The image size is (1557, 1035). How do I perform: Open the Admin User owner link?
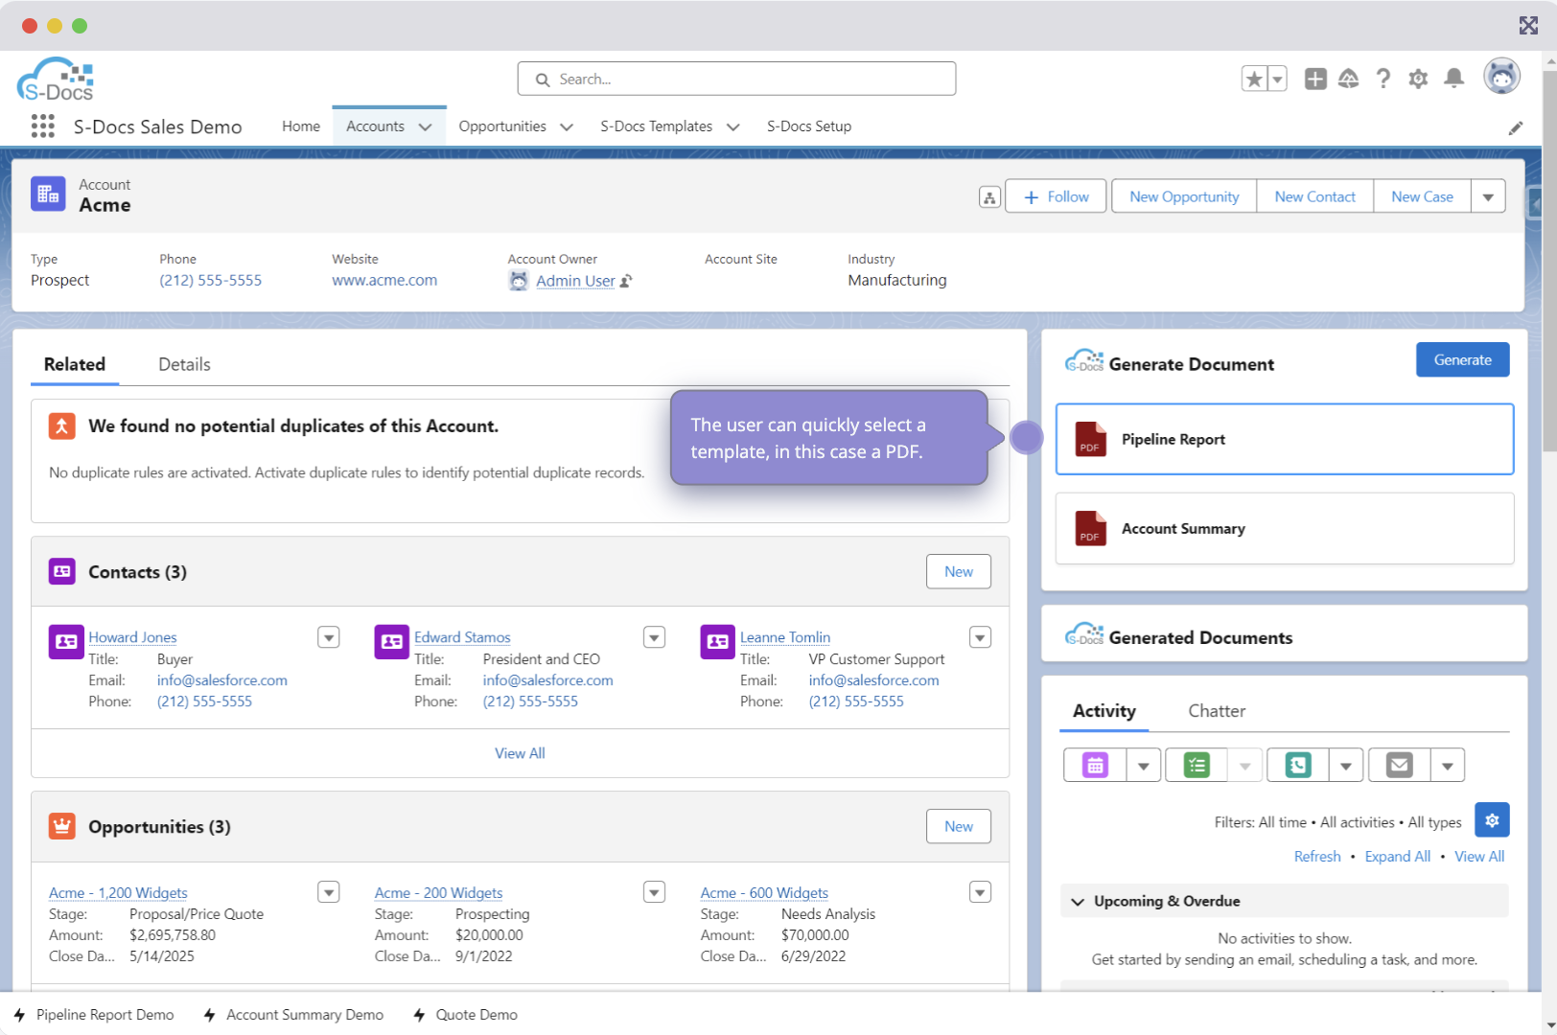575,281
